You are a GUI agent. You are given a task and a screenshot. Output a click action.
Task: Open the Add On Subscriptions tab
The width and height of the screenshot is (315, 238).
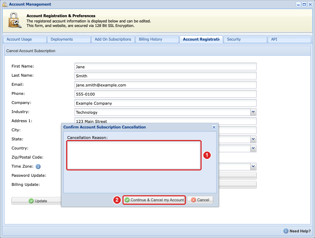click(x=113, y=39)
